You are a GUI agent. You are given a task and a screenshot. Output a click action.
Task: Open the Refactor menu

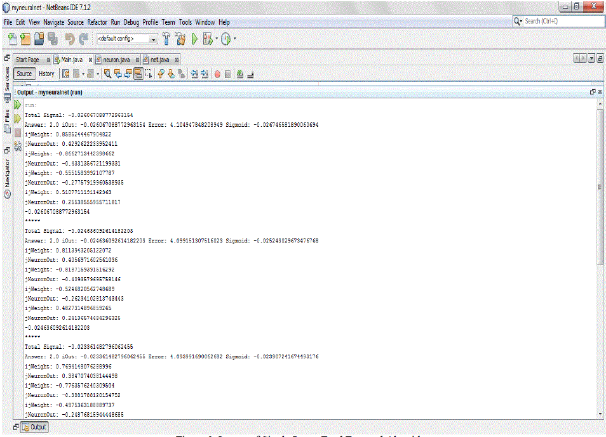click(97, 22)
